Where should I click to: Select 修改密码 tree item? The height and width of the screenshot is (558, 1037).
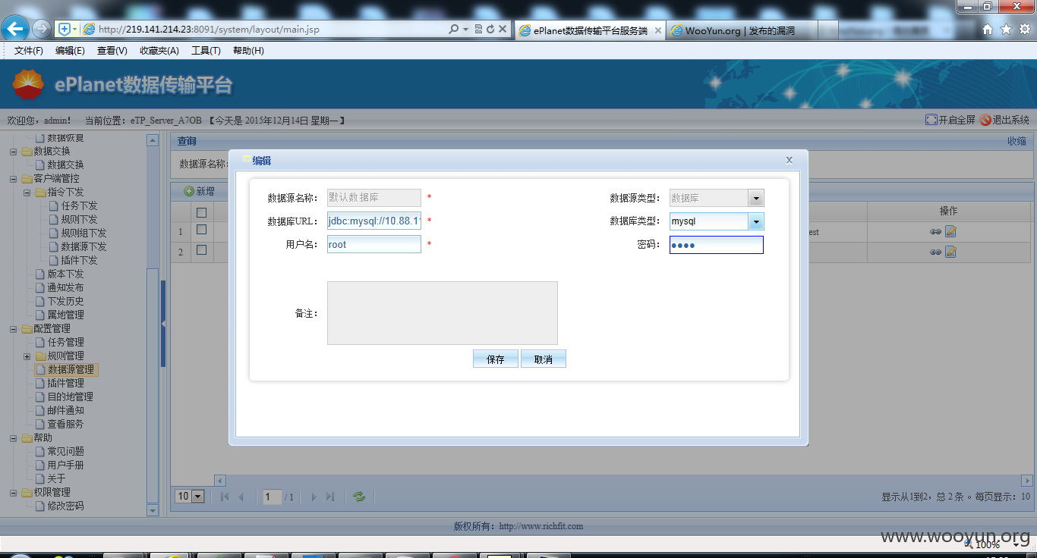click(65, 506)
